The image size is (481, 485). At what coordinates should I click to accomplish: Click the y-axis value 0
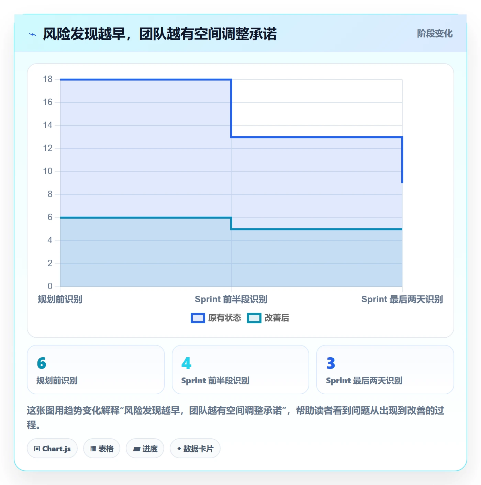coord(50,286)
